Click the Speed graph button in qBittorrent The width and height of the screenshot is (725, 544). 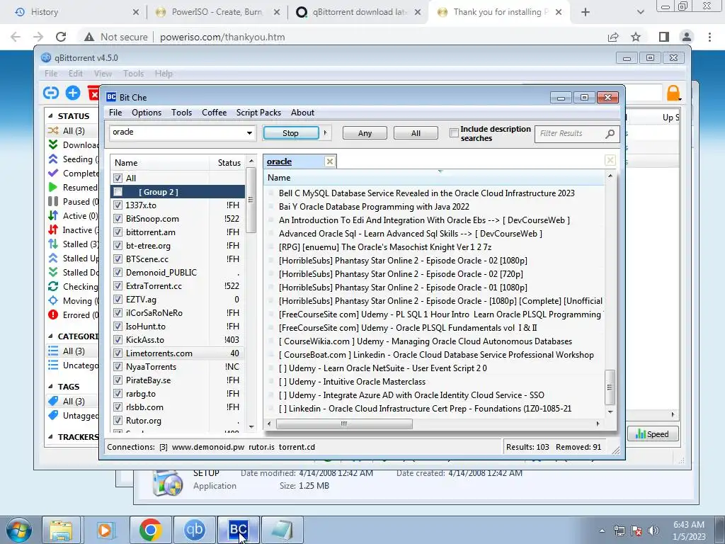(x=652, y=434)
